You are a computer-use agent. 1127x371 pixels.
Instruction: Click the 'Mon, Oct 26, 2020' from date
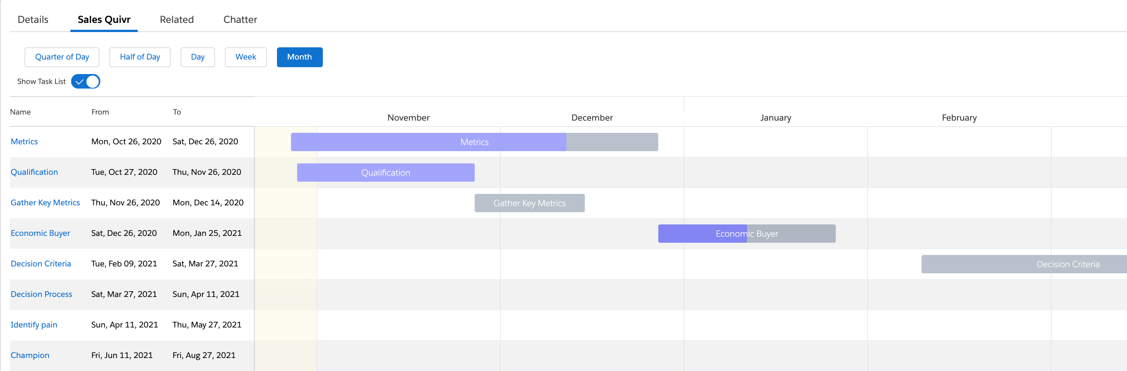coord(127,142)
